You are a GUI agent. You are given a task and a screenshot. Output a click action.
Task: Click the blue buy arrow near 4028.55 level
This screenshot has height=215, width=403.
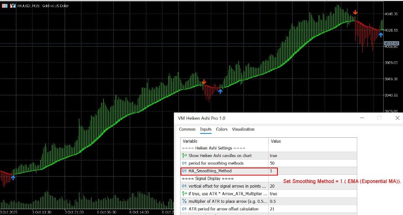381,35
